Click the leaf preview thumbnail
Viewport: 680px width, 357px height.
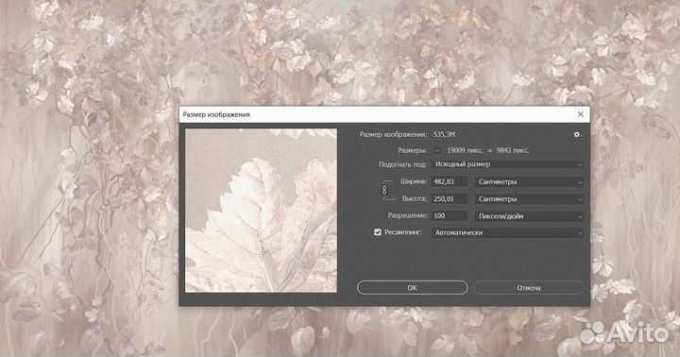pos(261,211)
